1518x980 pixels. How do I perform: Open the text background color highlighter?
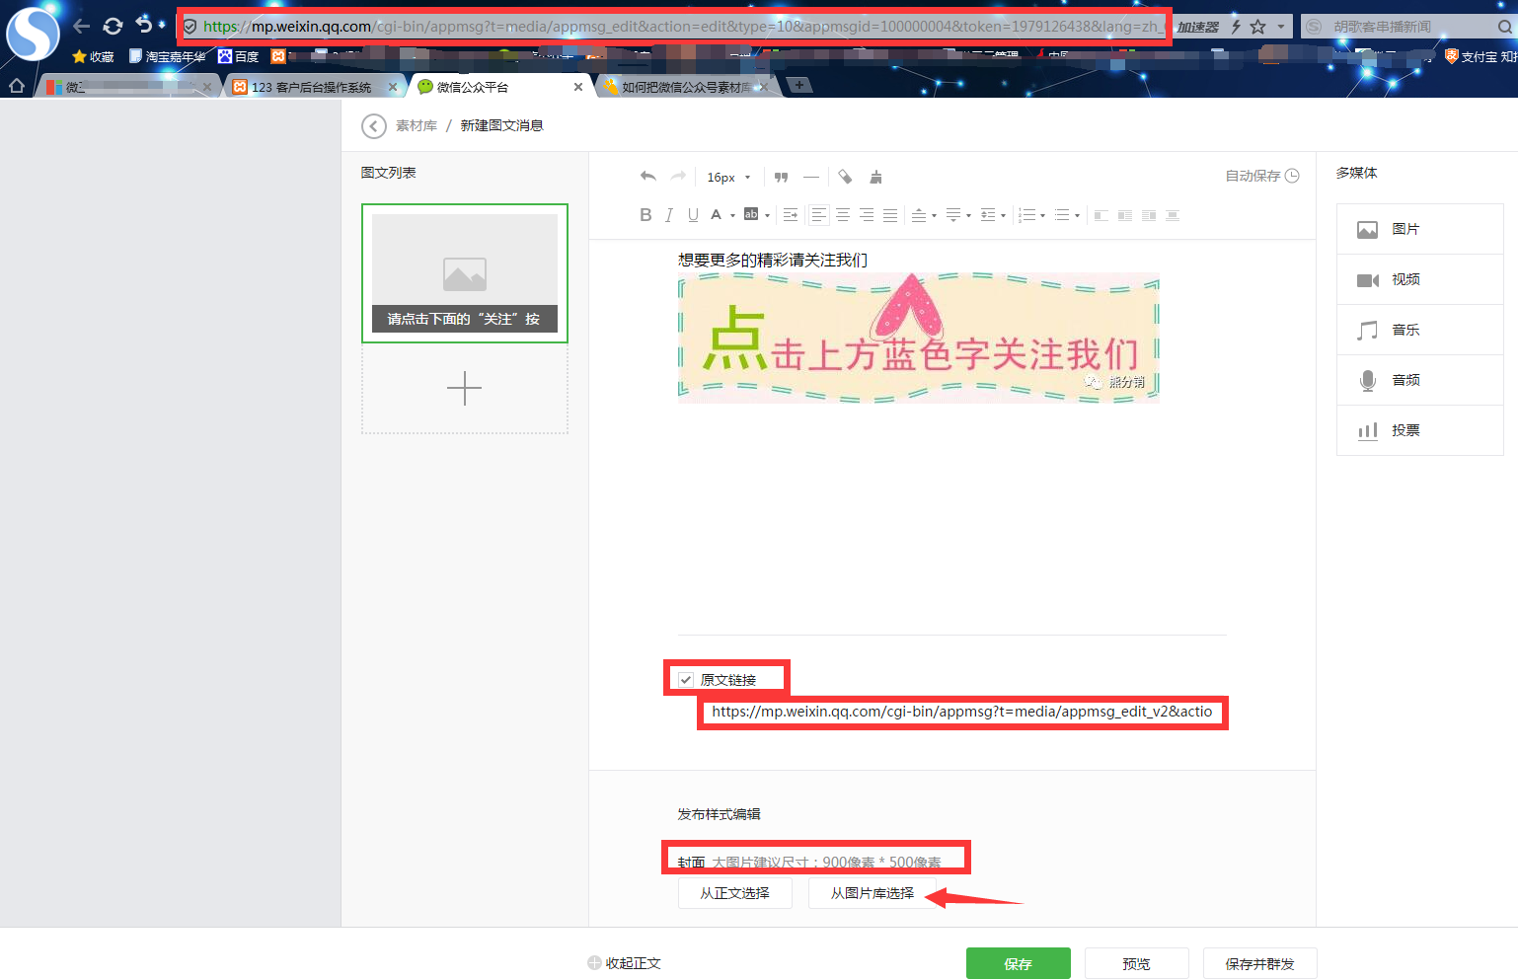pyautogui.click(x=751, y=215)
